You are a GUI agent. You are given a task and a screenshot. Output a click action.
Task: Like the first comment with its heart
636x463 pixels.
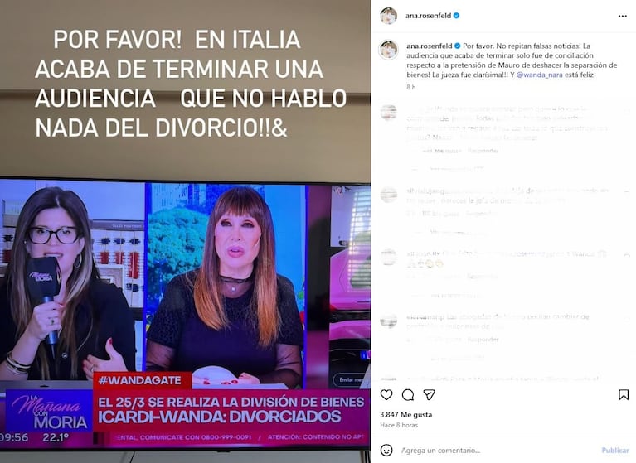pyautogui.click(x=626, y=113)
